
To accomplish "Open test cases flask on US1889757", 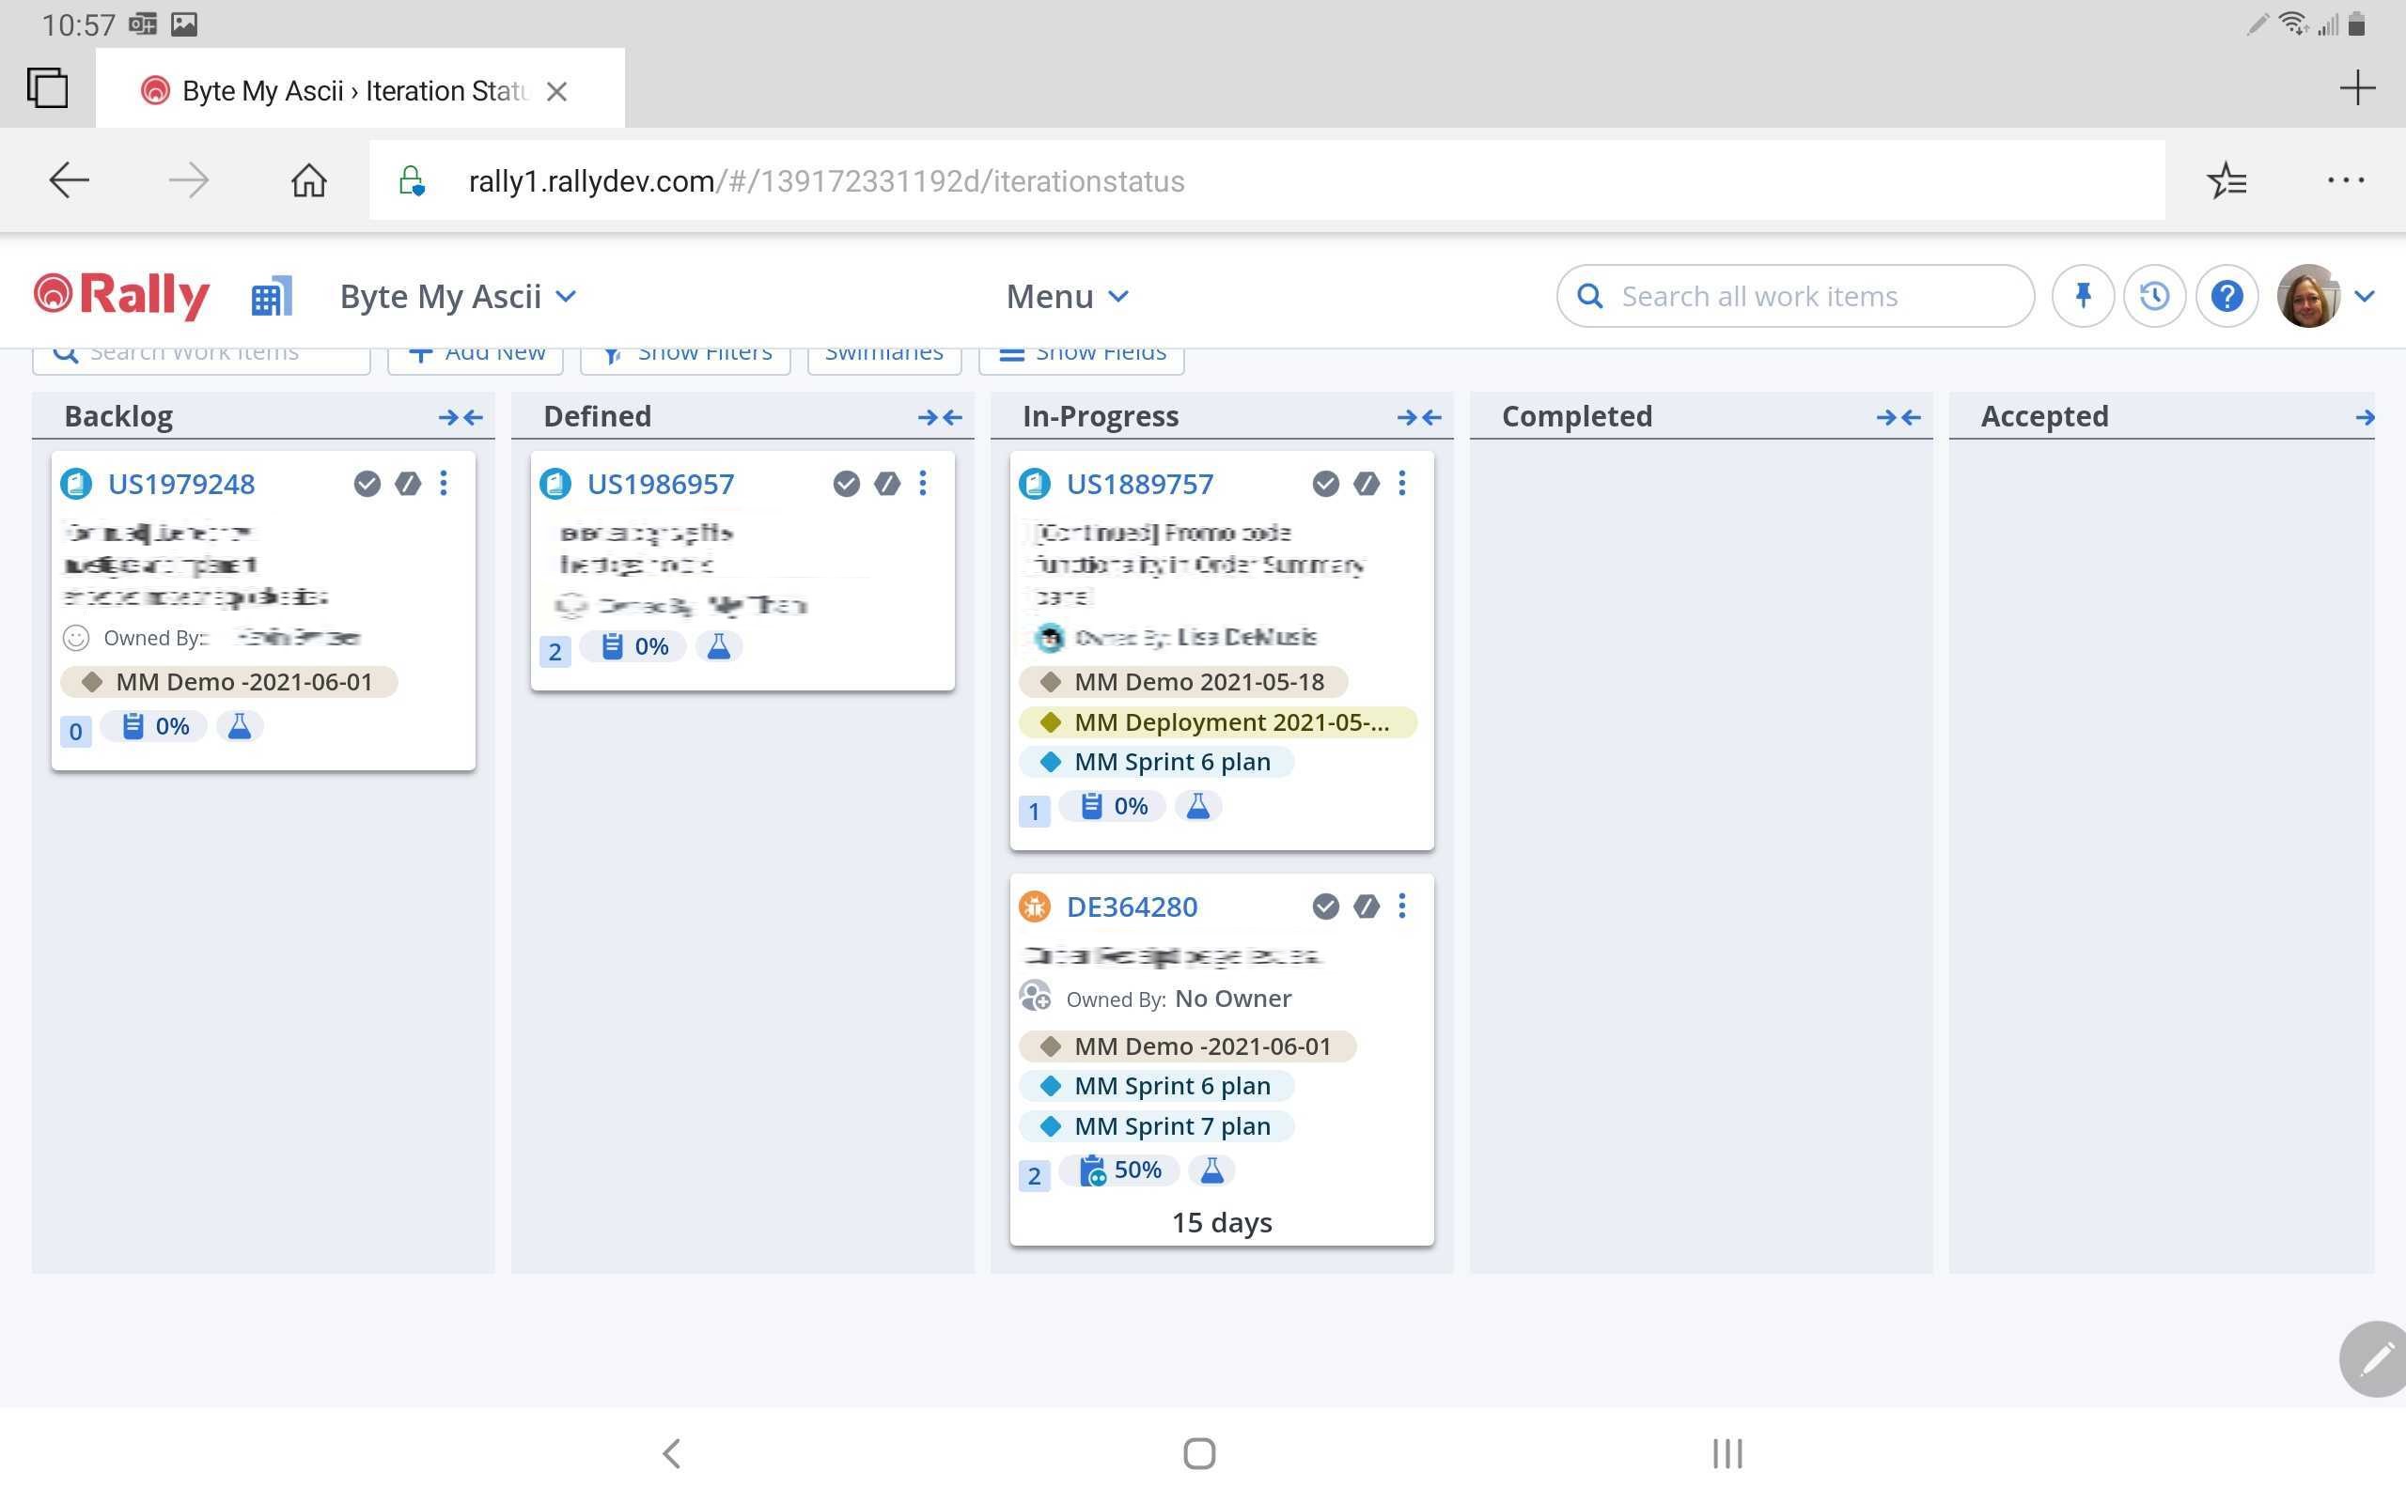I will click(x=1198, y=806).
